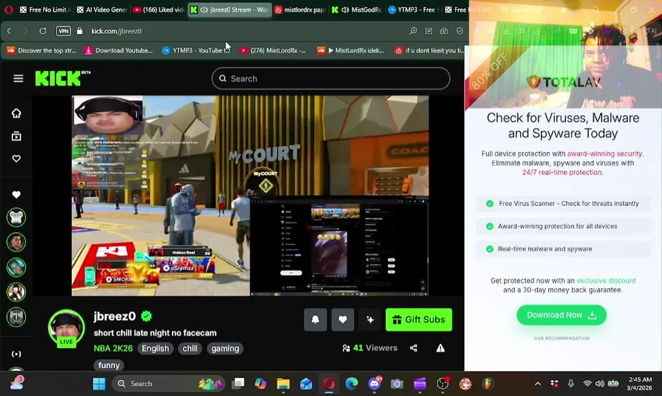
Task: Open the NBA 2K26 category link
Action: point(113,348)
